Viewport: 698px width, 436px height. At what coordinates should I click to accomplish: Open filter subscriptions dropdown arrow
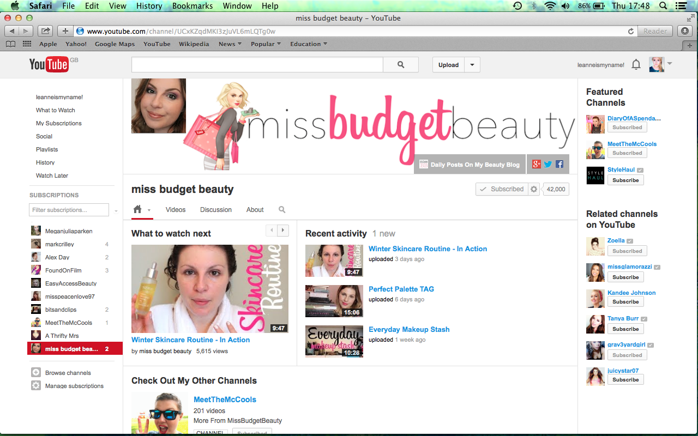coord(116,210)
